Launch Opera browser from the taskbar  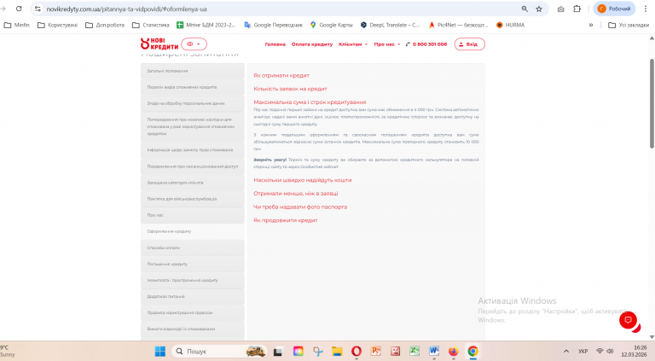click(356, 352)
